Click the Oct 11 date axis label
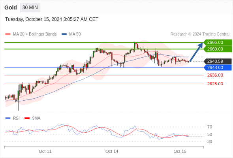Image resolution: width=233 pixels, height=158 pixels. pyautogui.click(x=45, y=151)
